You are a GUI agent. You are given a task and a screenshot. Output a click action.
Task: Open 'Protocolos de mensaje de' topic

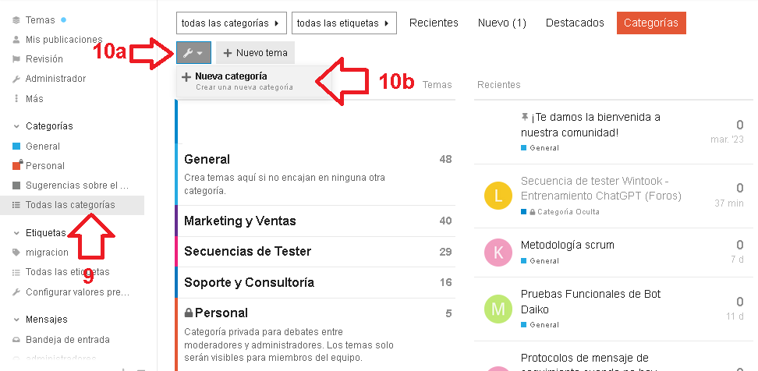point(584,358)
